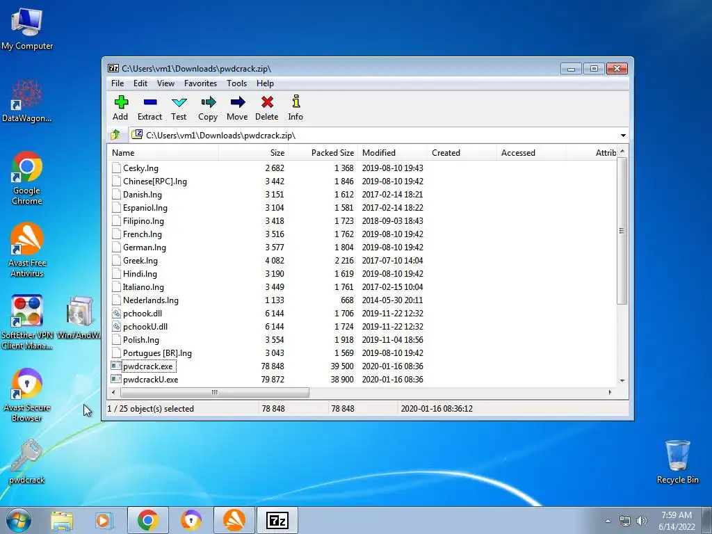Click the taskbar clock showing 7:59 AM
The height and width of the screenshot is (534, 712).
[677, 520]
